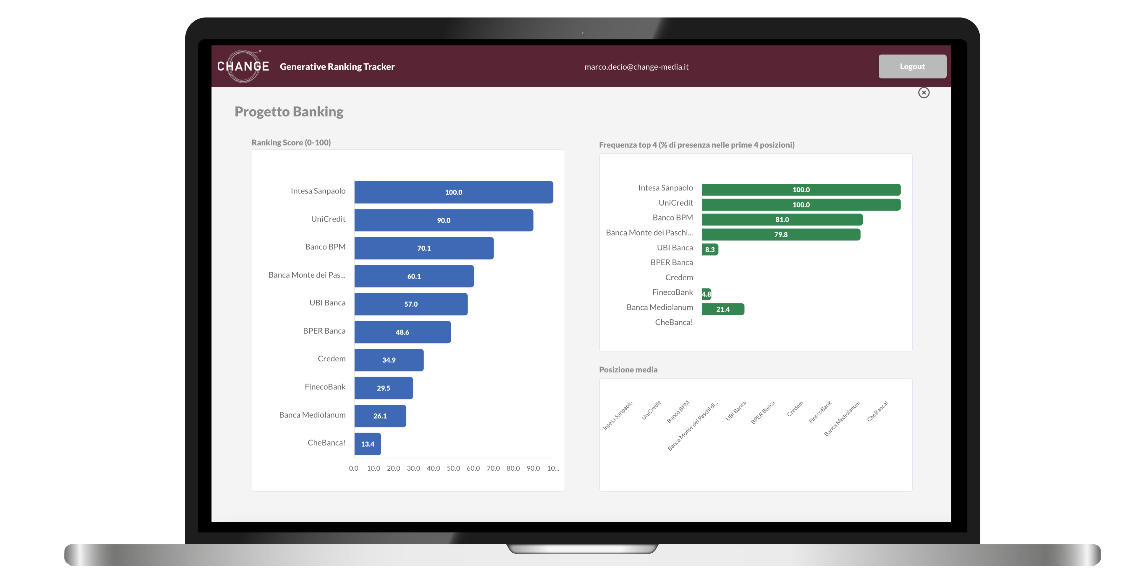Image resolution: width=1144 pixels, height=572 pixels.
Task: Click the Progetto Banking heading
Action: click(289, 112)
